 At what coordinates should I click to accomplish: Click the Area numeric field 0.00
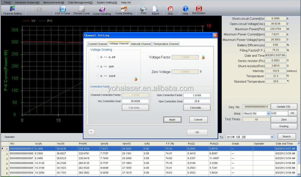(279, 113)
